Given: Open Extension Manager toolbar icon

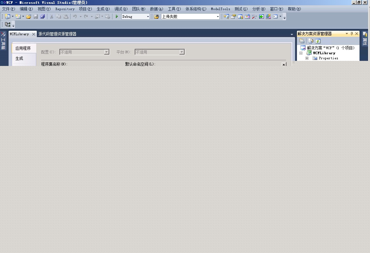Looking at the screenshot, I should coord(268,16).
